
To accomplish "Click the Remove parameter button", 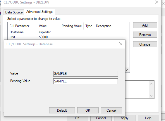I will coord(145,35).
